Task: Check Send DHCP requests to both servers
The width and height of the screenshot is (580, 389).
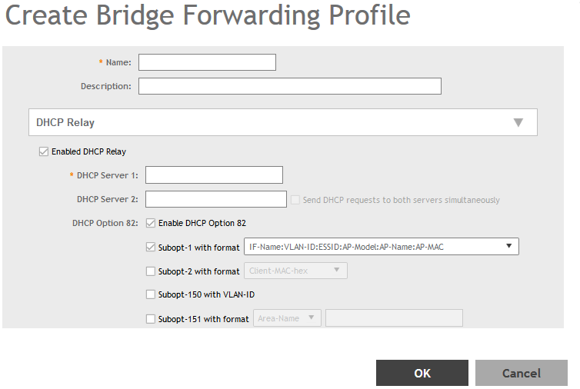Action: tap(295, 200)
